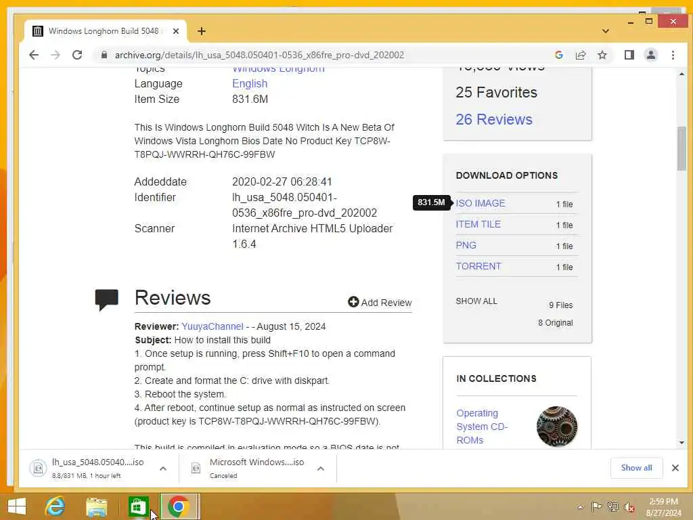Click SHOW ALL download files
This screenshot has height=520, width=693.
coord(476,301)
